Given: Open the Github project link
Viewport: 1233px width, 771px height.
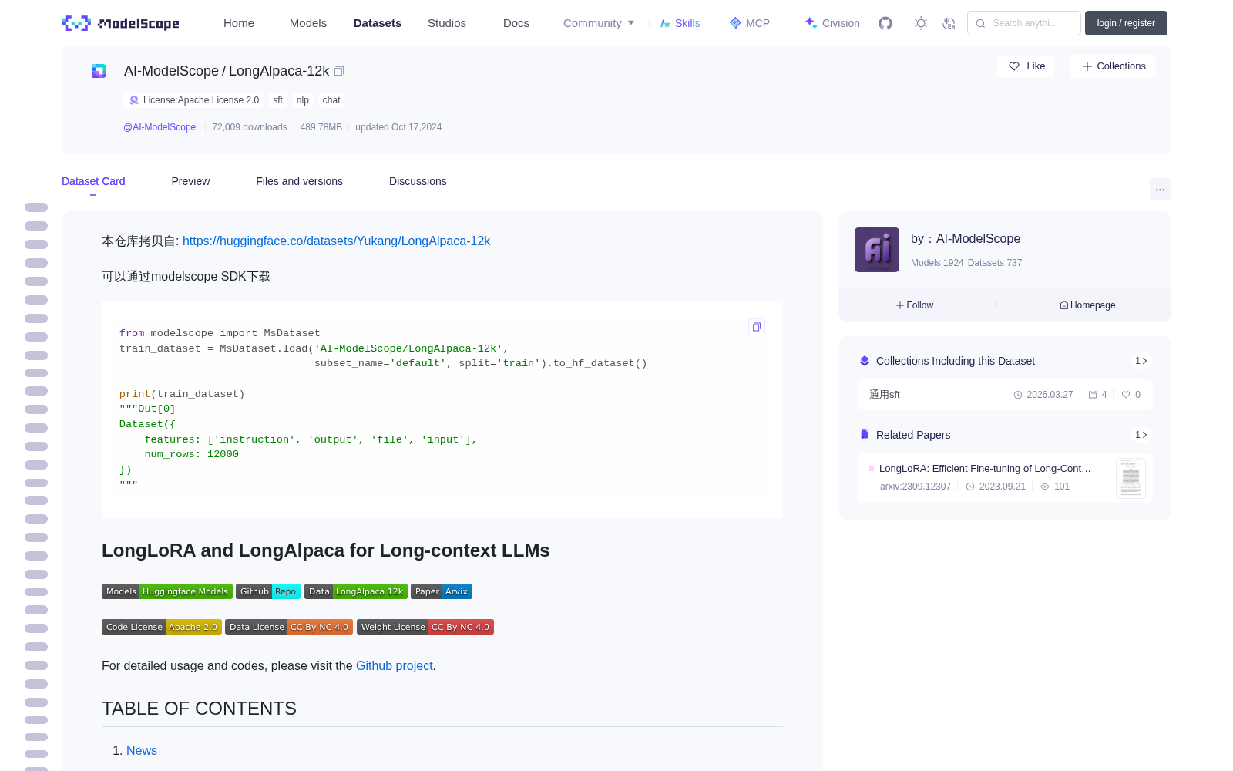Looking at the screenshot, I should point(395,665).
